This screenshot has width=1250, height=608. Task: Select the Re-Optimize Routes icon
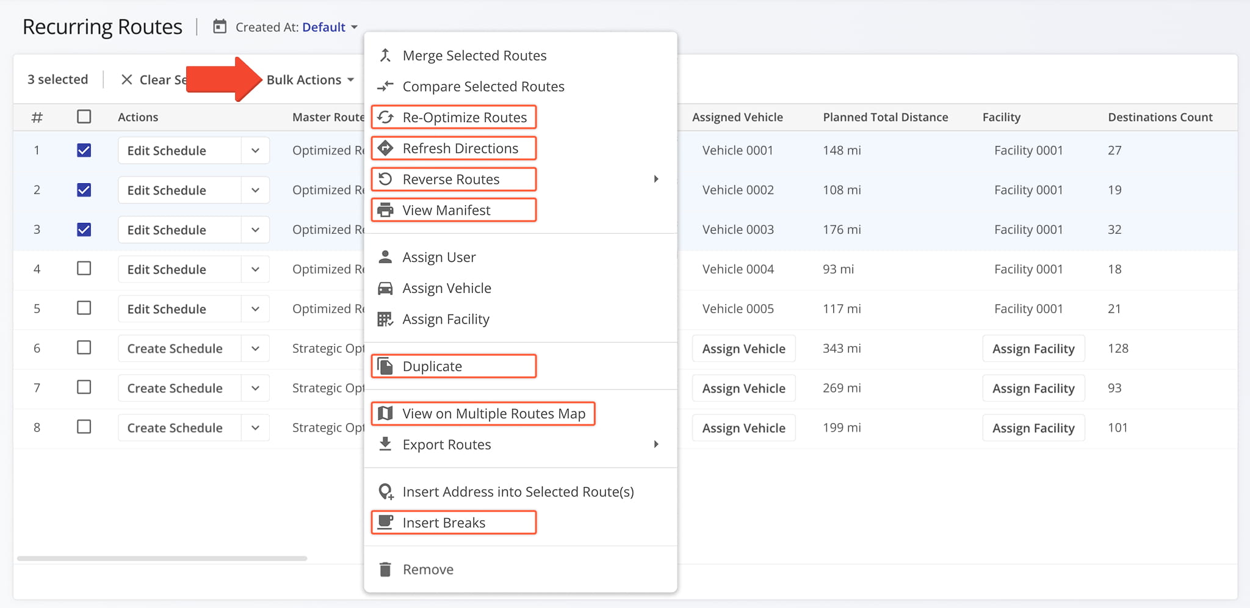[386, 117]
